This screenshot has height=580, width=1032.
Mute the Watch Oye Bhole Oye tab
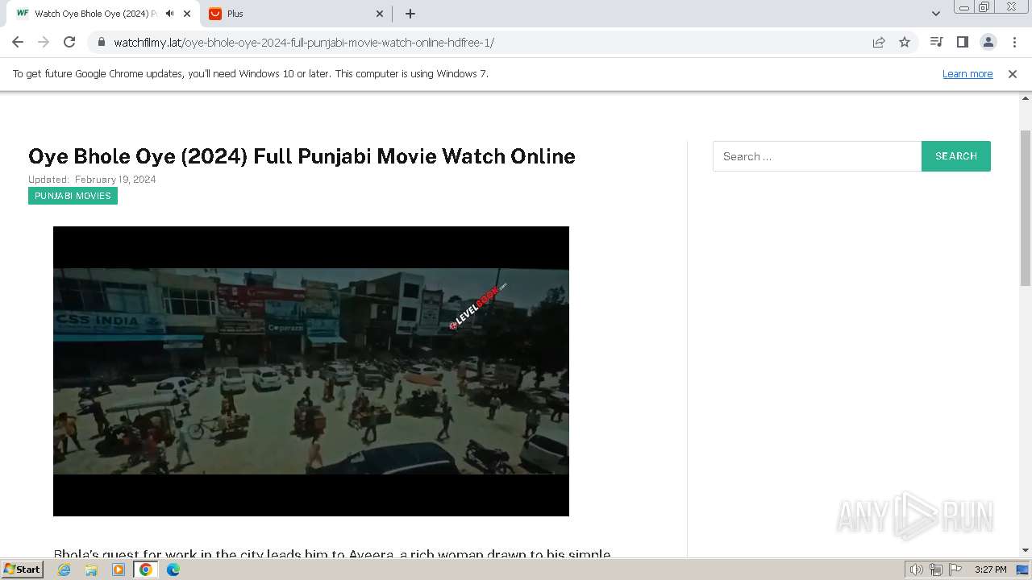[x=169, y=14]
